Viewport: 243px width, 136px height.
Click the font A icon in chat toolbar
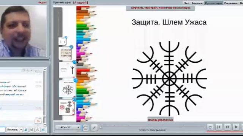pyautogui.click(x=38, y=130)
